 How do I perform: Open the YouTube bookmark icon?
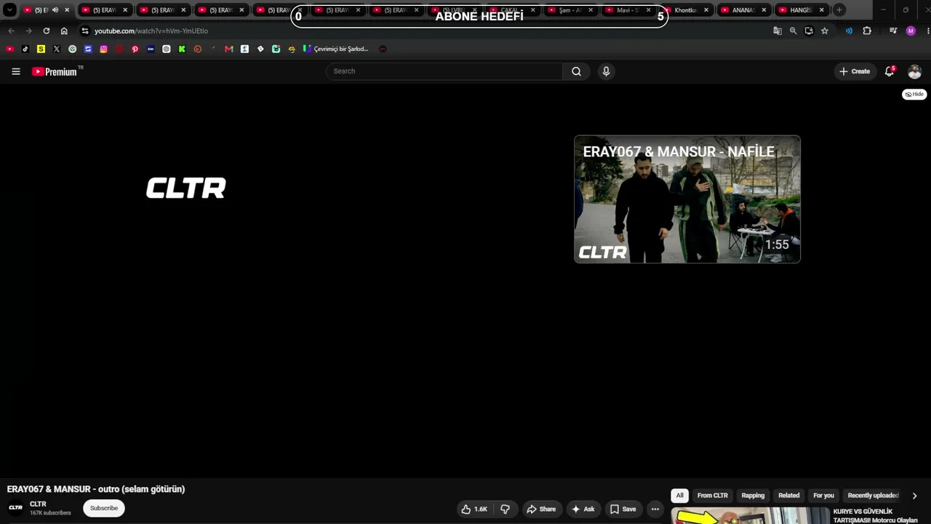click(x=9, y=49)
